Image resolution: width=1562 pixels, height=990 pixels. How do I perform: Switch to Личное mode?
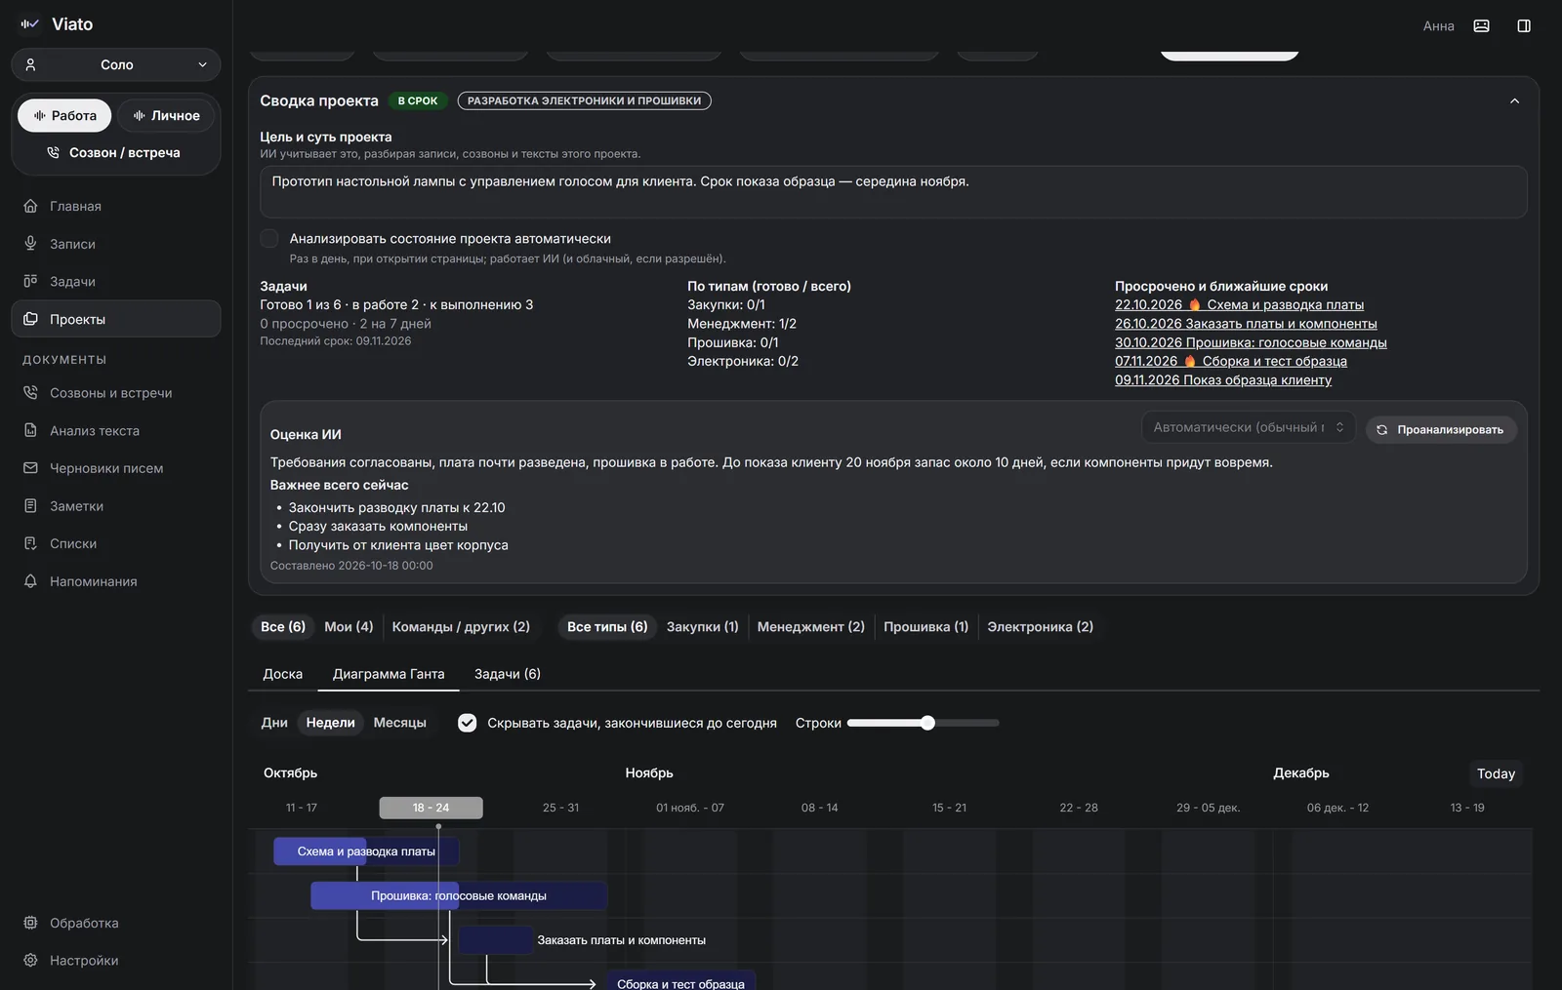[166, 115]
